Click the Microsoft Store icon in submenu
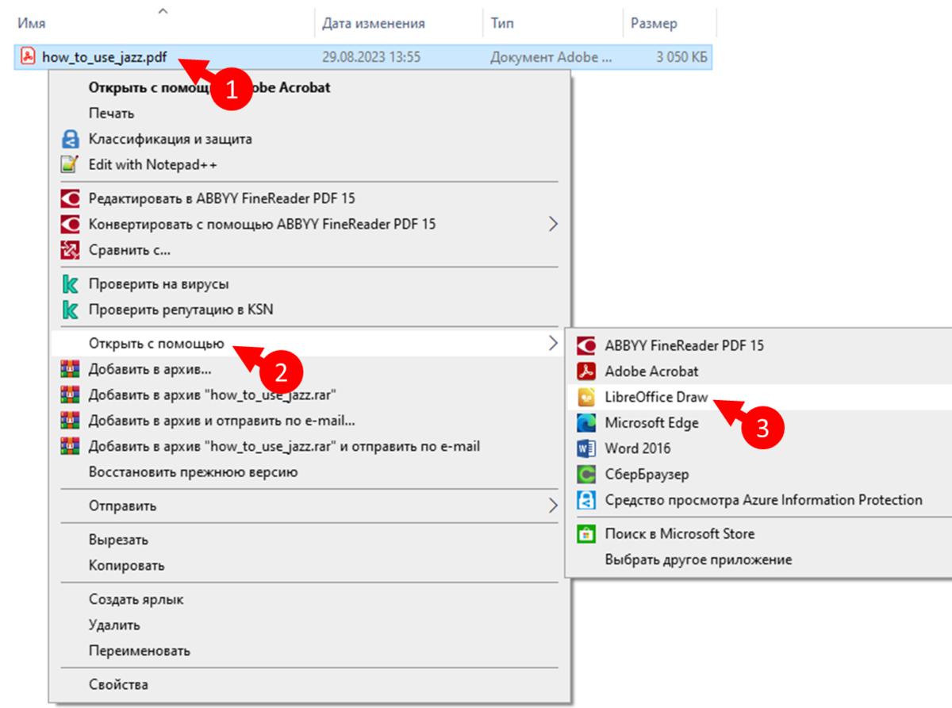This screenshot has width=952, height=708. (586, 534)
